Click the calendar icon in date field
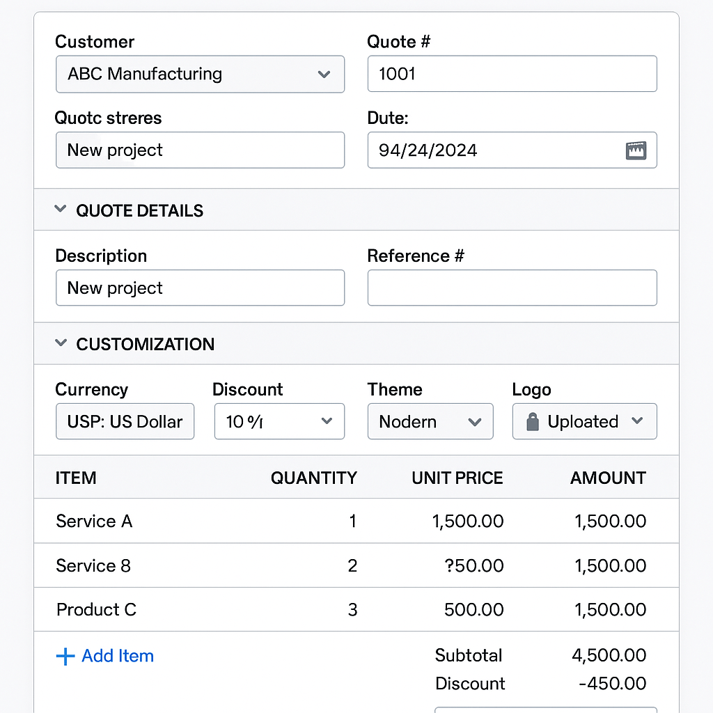713x713 pixels. click(636, 150)
